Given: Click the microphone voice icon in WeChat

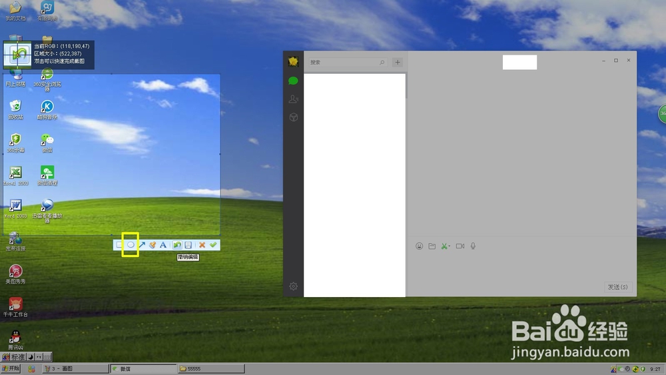Looking at the screenshot, I should pyautogui.click(x=473, y=246).
